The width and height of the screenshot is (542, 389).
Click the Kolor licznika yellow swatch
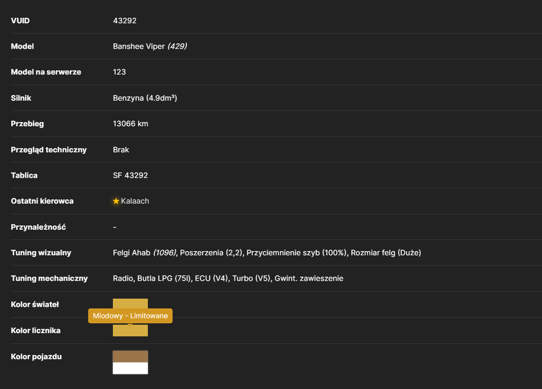click(x=130, y=330)
